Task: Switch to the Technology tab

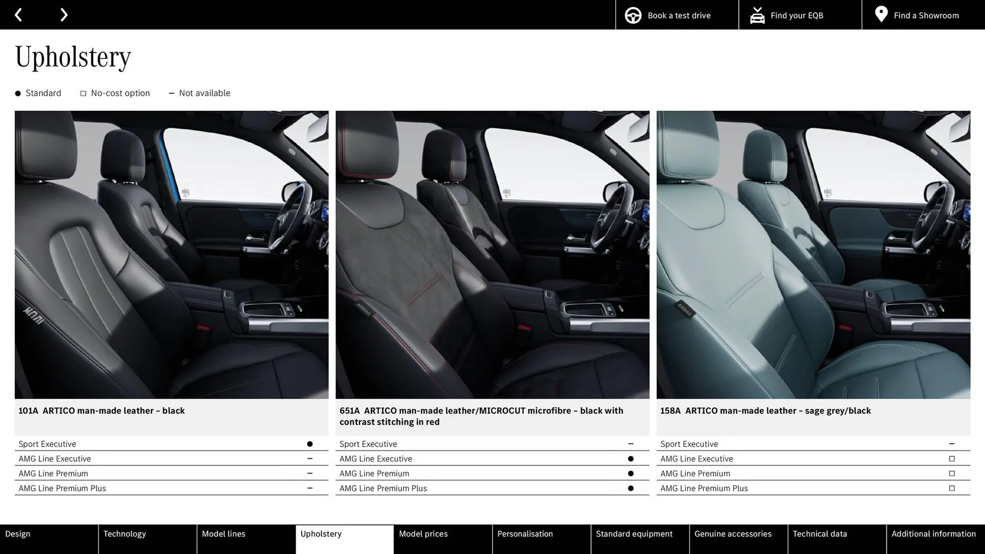Action: pos(124,533)
